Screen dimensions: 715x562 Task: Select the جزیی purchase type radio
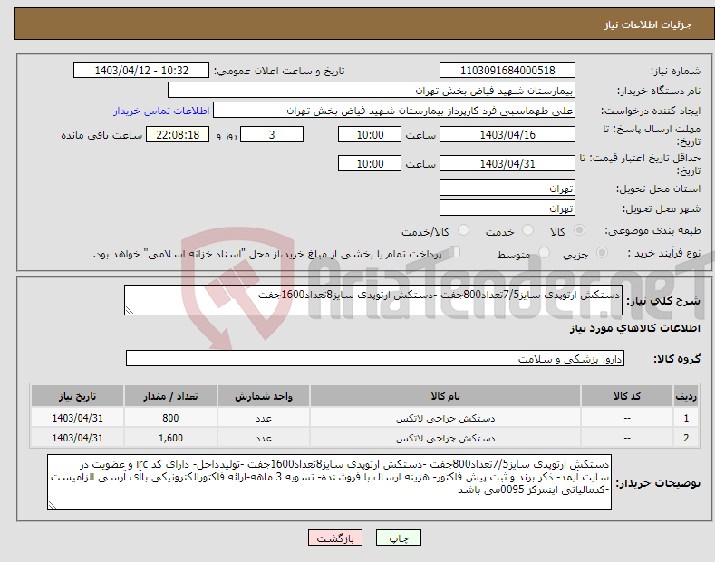tap(602, 252)
